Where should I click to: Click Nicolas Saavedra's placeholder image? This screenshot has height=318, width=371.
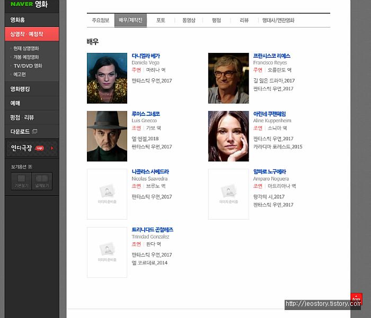(x=107, y=194)
